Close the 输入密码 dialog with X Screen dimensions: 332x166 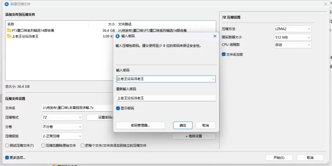(215, 36)
